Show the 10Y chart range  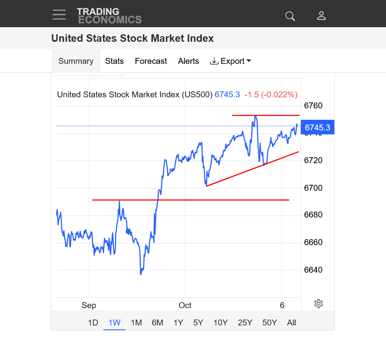(x=220, y=323)
